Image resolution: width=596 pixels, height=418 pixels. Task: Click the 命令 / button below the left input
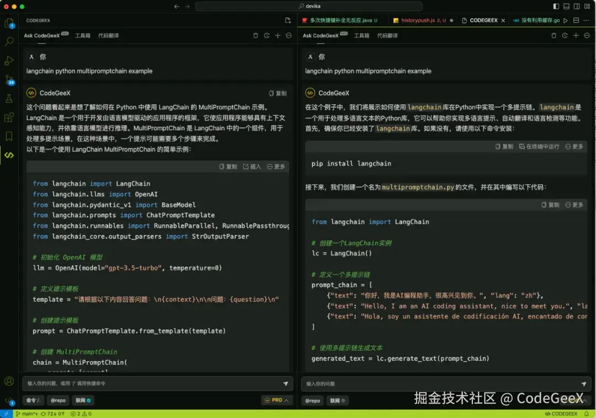click(x=33, y=400)
